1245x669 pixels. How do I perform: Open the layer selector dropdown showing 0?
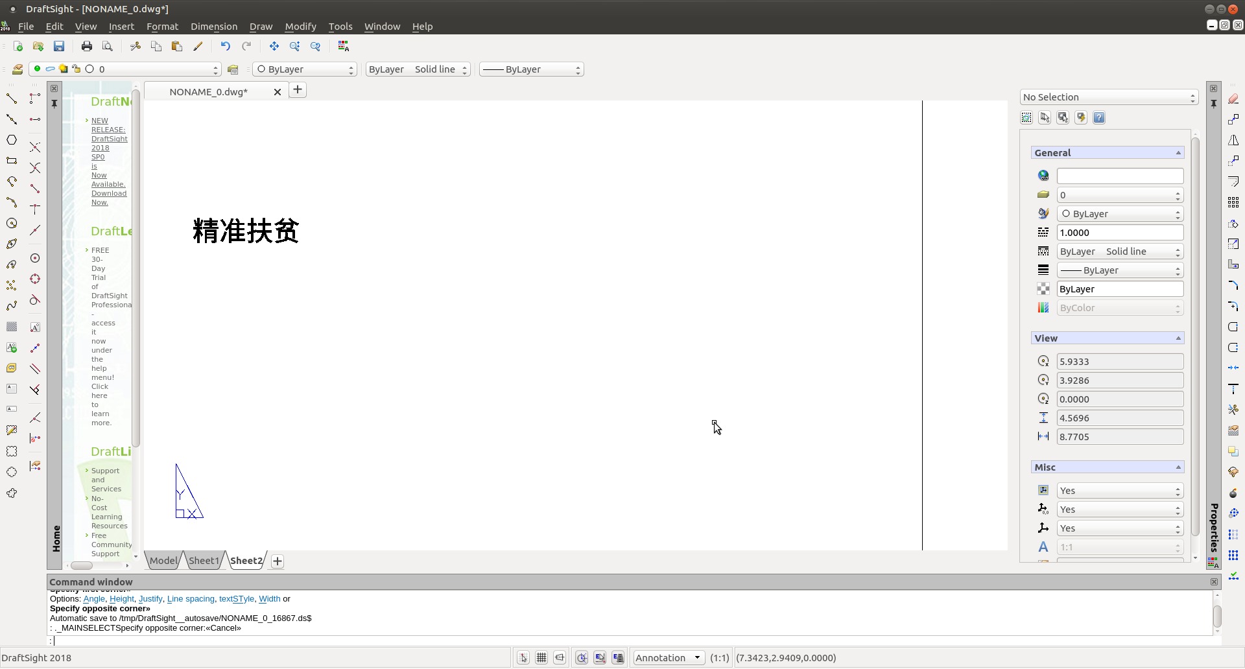(x=125, y=69)
